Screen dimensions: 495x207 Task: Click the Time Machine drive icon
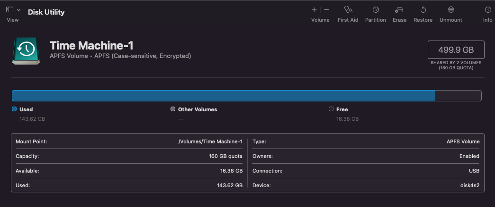(x=27, y=51)
